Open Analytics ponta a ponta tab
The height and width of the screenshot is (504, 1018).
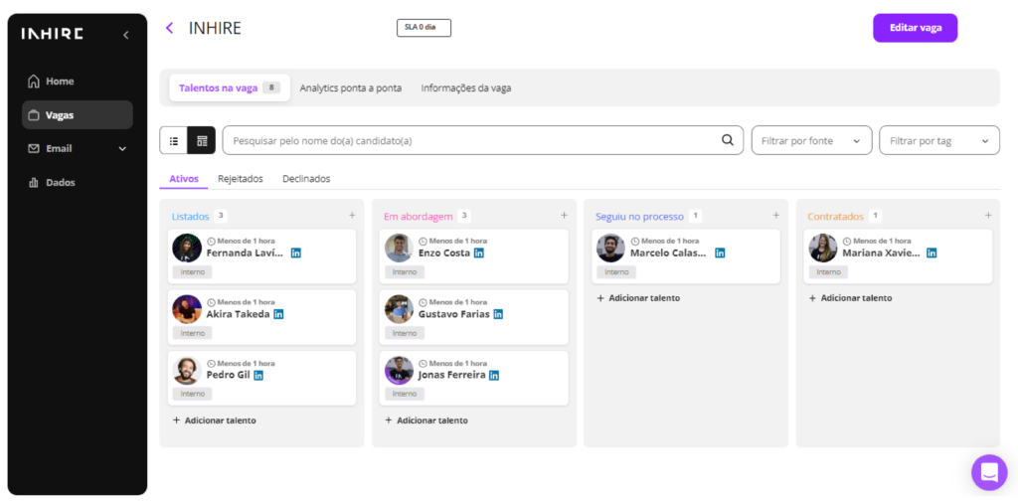[x=351, y=87]
